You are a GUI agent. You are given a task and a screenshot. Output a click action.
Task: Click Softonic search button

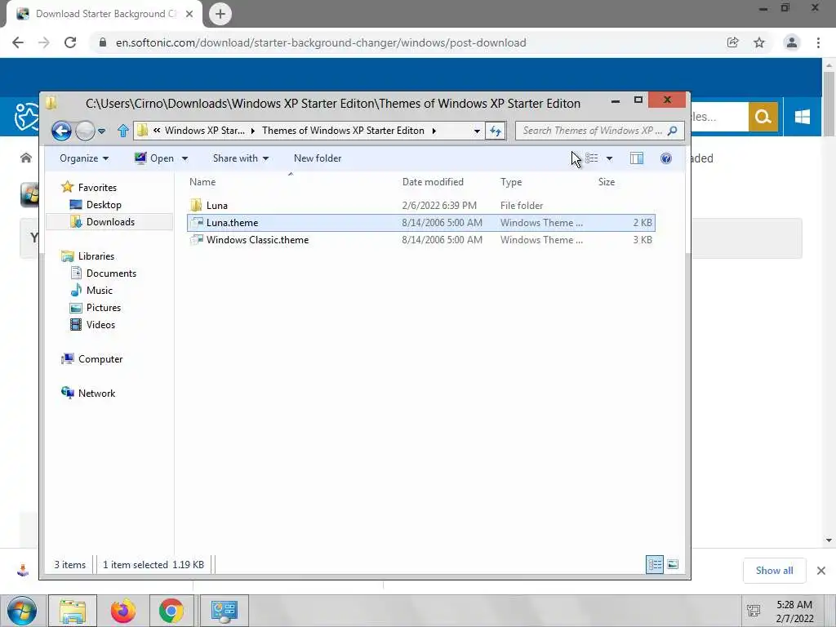[763, 116]
